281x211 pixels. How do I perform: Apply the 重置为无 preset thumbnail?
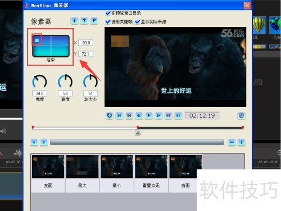(151, 167)
